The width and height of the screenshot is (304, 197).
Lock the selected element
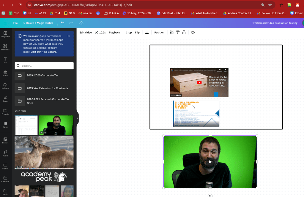[x=184, y=33]
